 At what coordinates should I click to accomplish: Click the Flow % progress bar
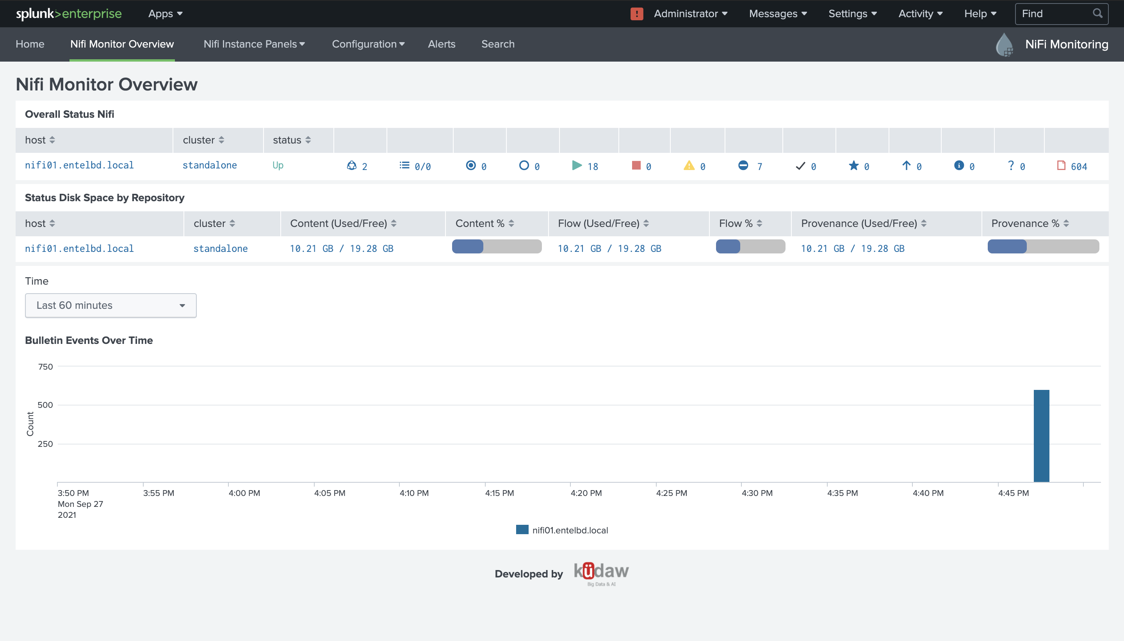(x=750, y=246)
